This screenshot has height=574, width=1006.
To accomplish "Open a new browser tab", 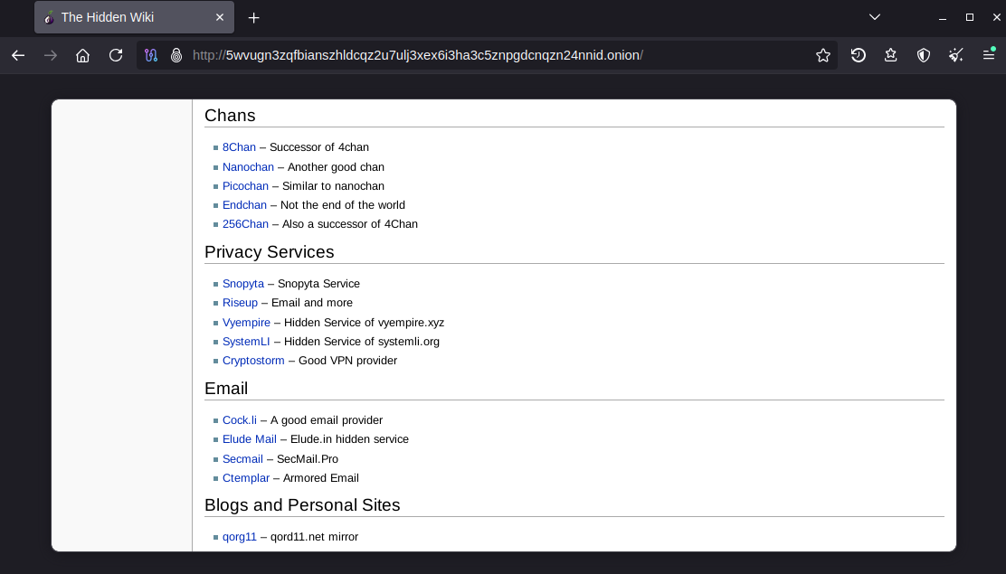I will 254,16.
